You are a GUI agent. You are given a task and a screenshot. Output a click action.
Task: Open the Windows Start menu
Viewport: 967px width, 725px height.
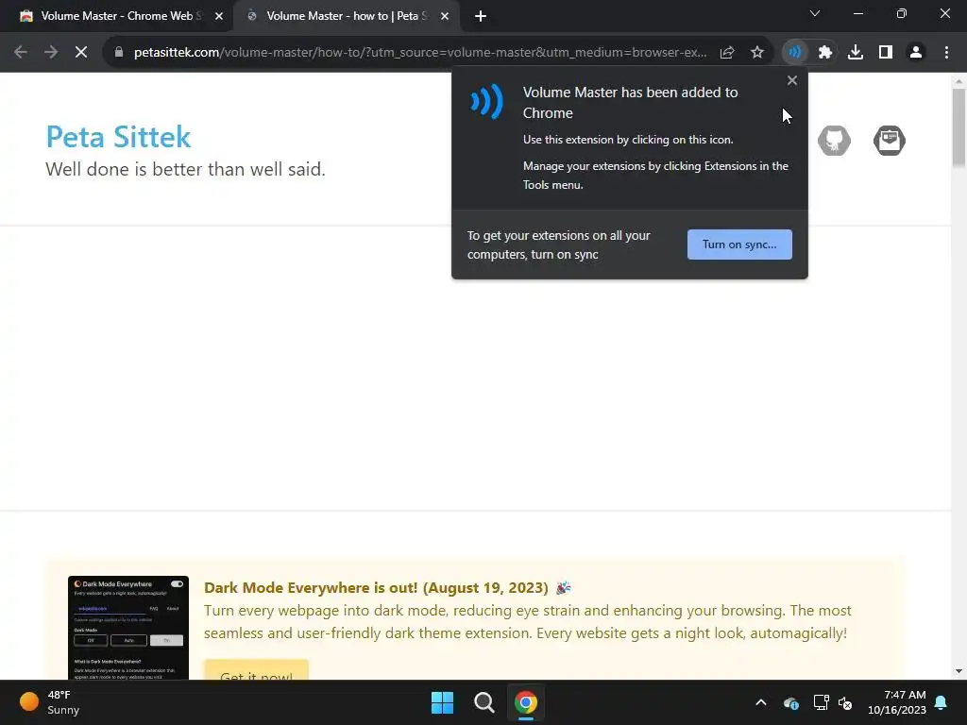coord(442,702)
